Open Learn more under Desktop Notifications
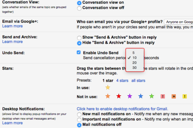 tap(12, 123)
